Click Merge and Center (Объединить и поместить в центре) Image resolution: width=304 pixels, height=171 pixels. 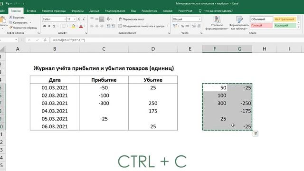142,26
